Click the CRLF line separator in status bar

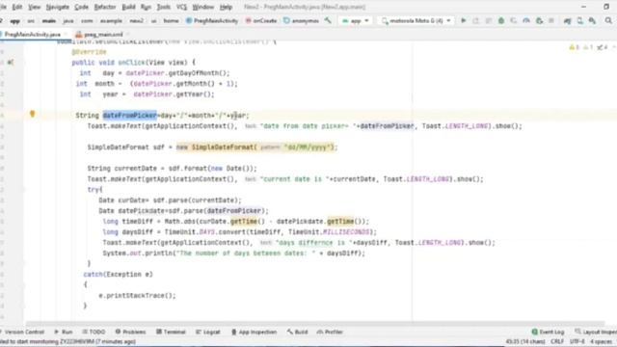pos(557,341)
